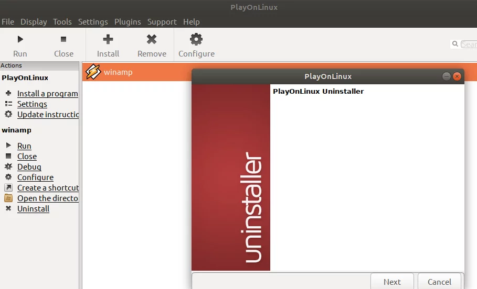Open the Settings menu
Screen dimensions: 477x289
coord(93,22)
